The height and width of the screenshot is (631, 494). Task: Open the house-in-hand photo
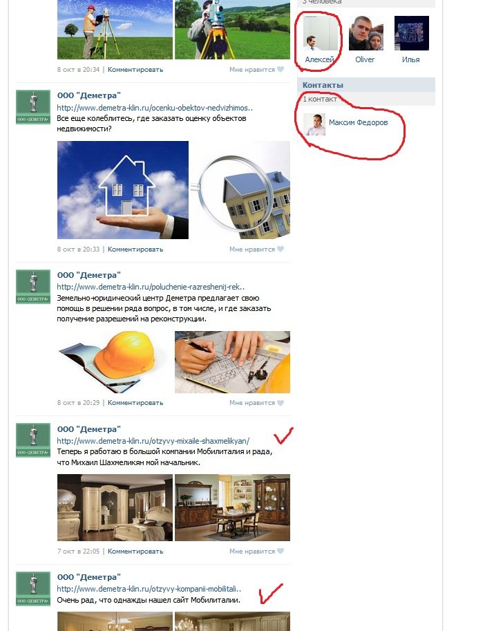pos(123,190)
